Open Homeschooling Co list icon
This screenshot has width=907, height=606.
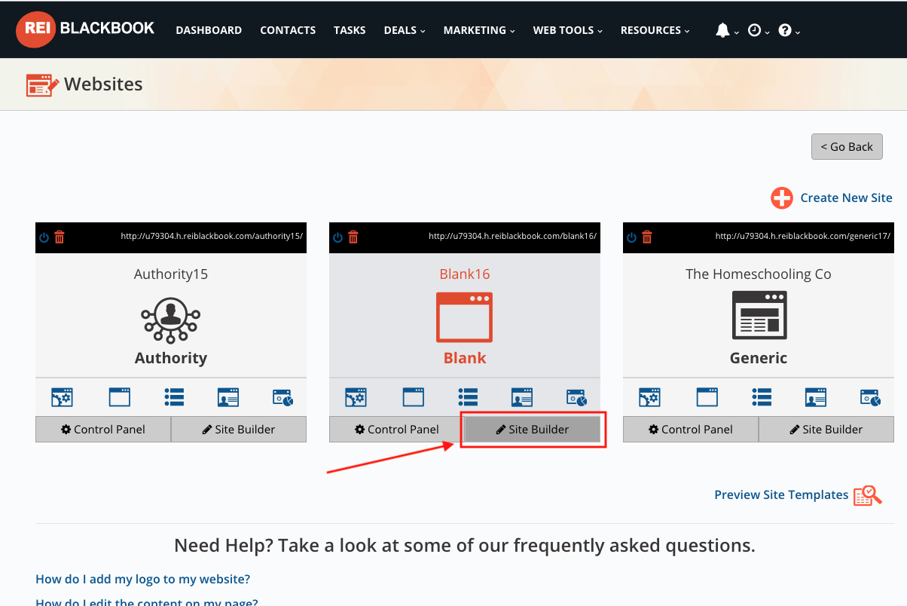pyautogui.click(x=762, y=397)
